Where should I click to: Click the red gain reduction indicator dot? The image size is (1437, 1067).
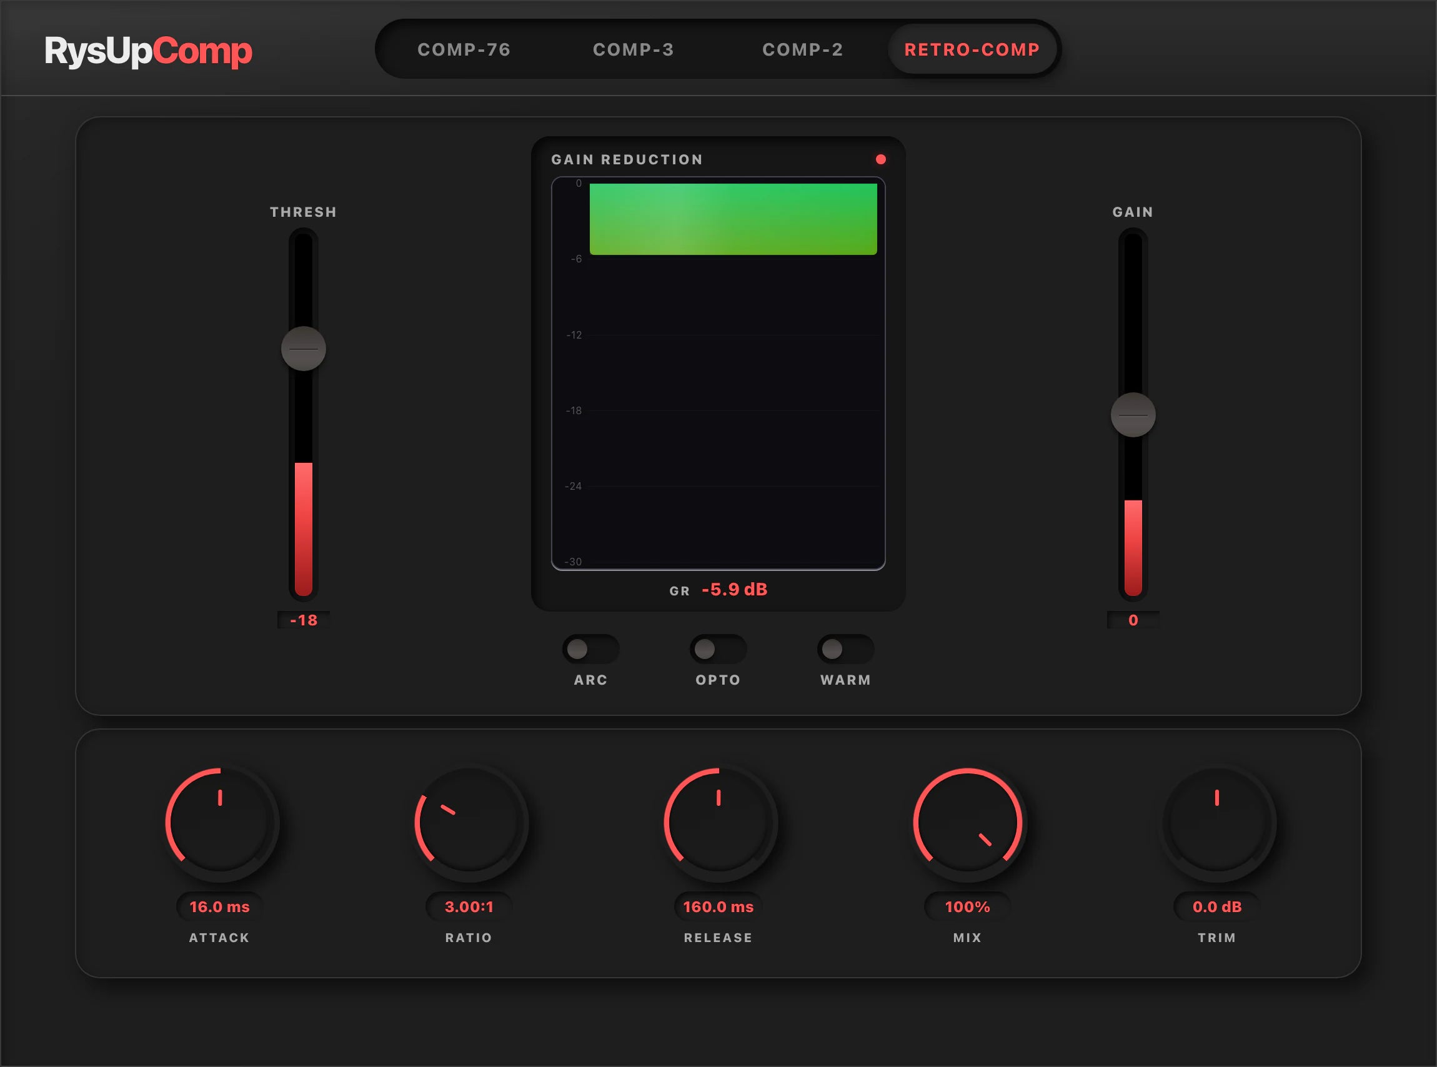click(880, 159)
